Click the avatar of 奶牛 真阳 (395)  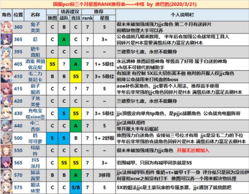point(6,52)
